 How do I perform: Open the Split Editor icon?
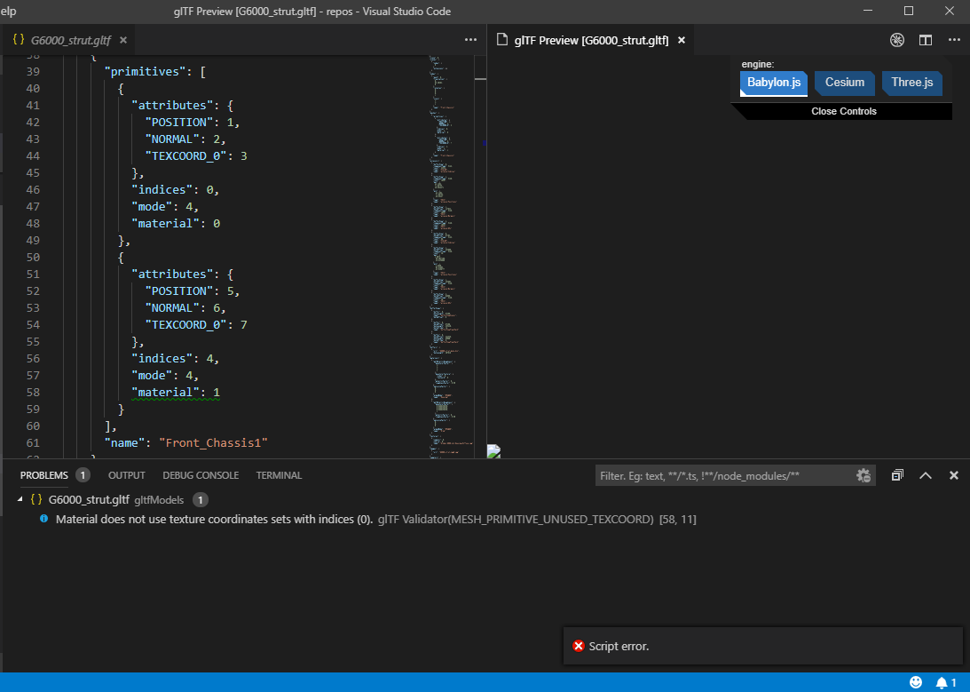pyautogui.click(x=925, y=40)
